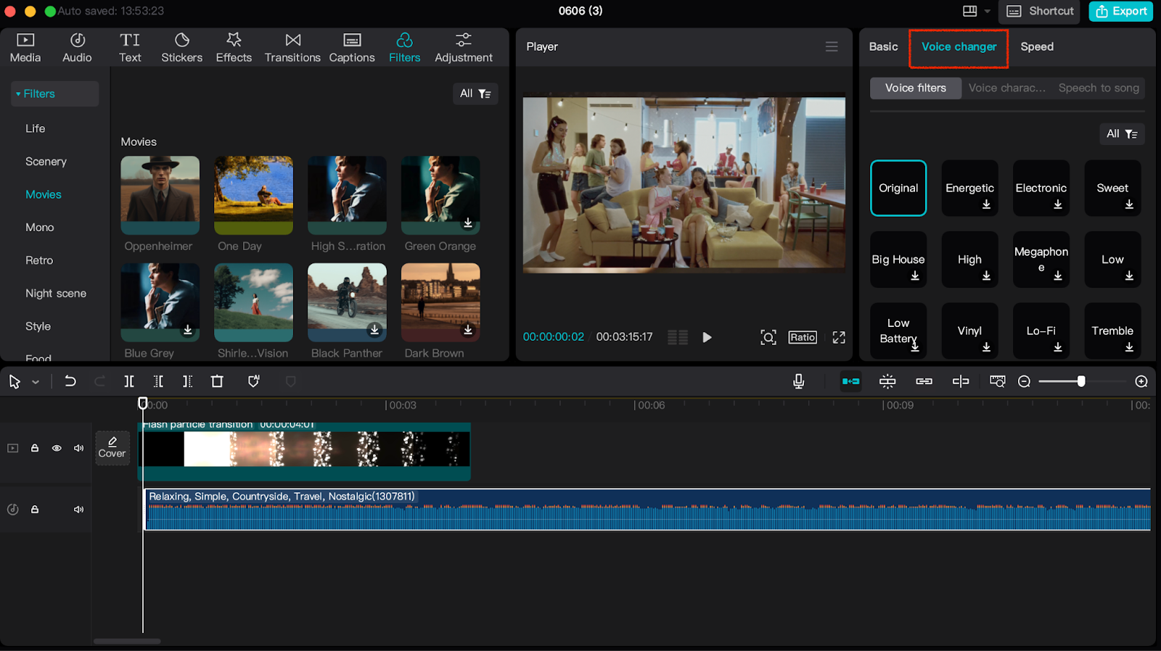Open the Audio panel
This screenshot has height=651, width=1161.
(x=77, y=48)
